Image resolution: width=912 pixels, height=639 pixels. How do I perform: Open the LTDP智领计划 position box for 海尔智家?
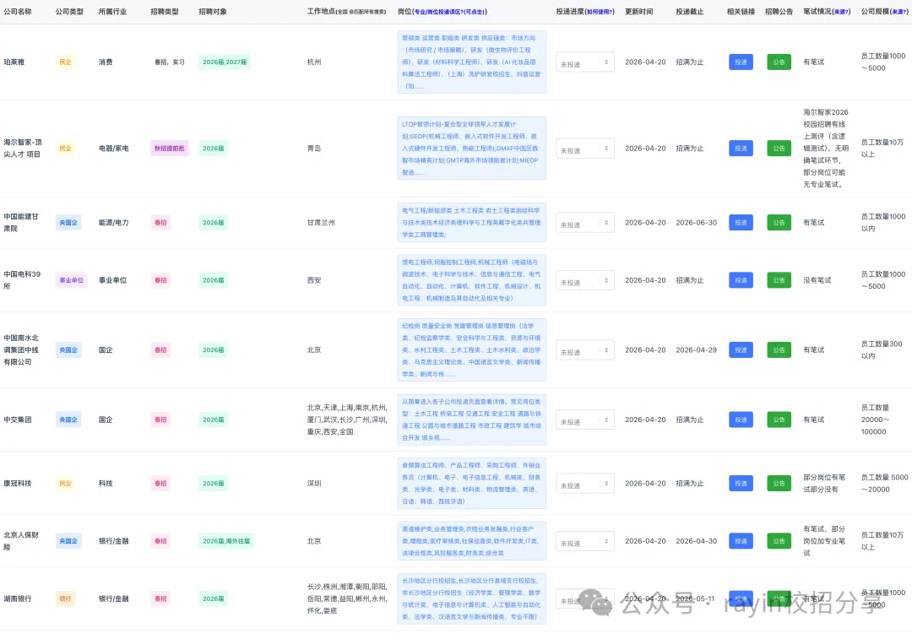(472, 149)
